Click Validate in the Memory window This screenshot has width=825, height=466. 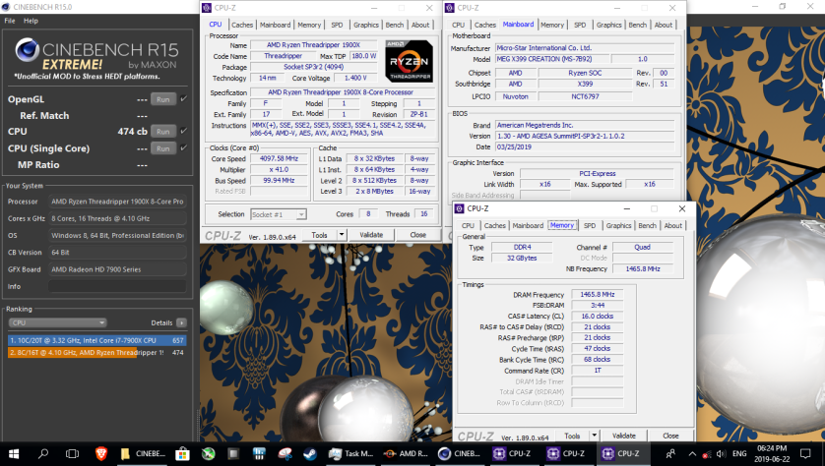point(624,436)
